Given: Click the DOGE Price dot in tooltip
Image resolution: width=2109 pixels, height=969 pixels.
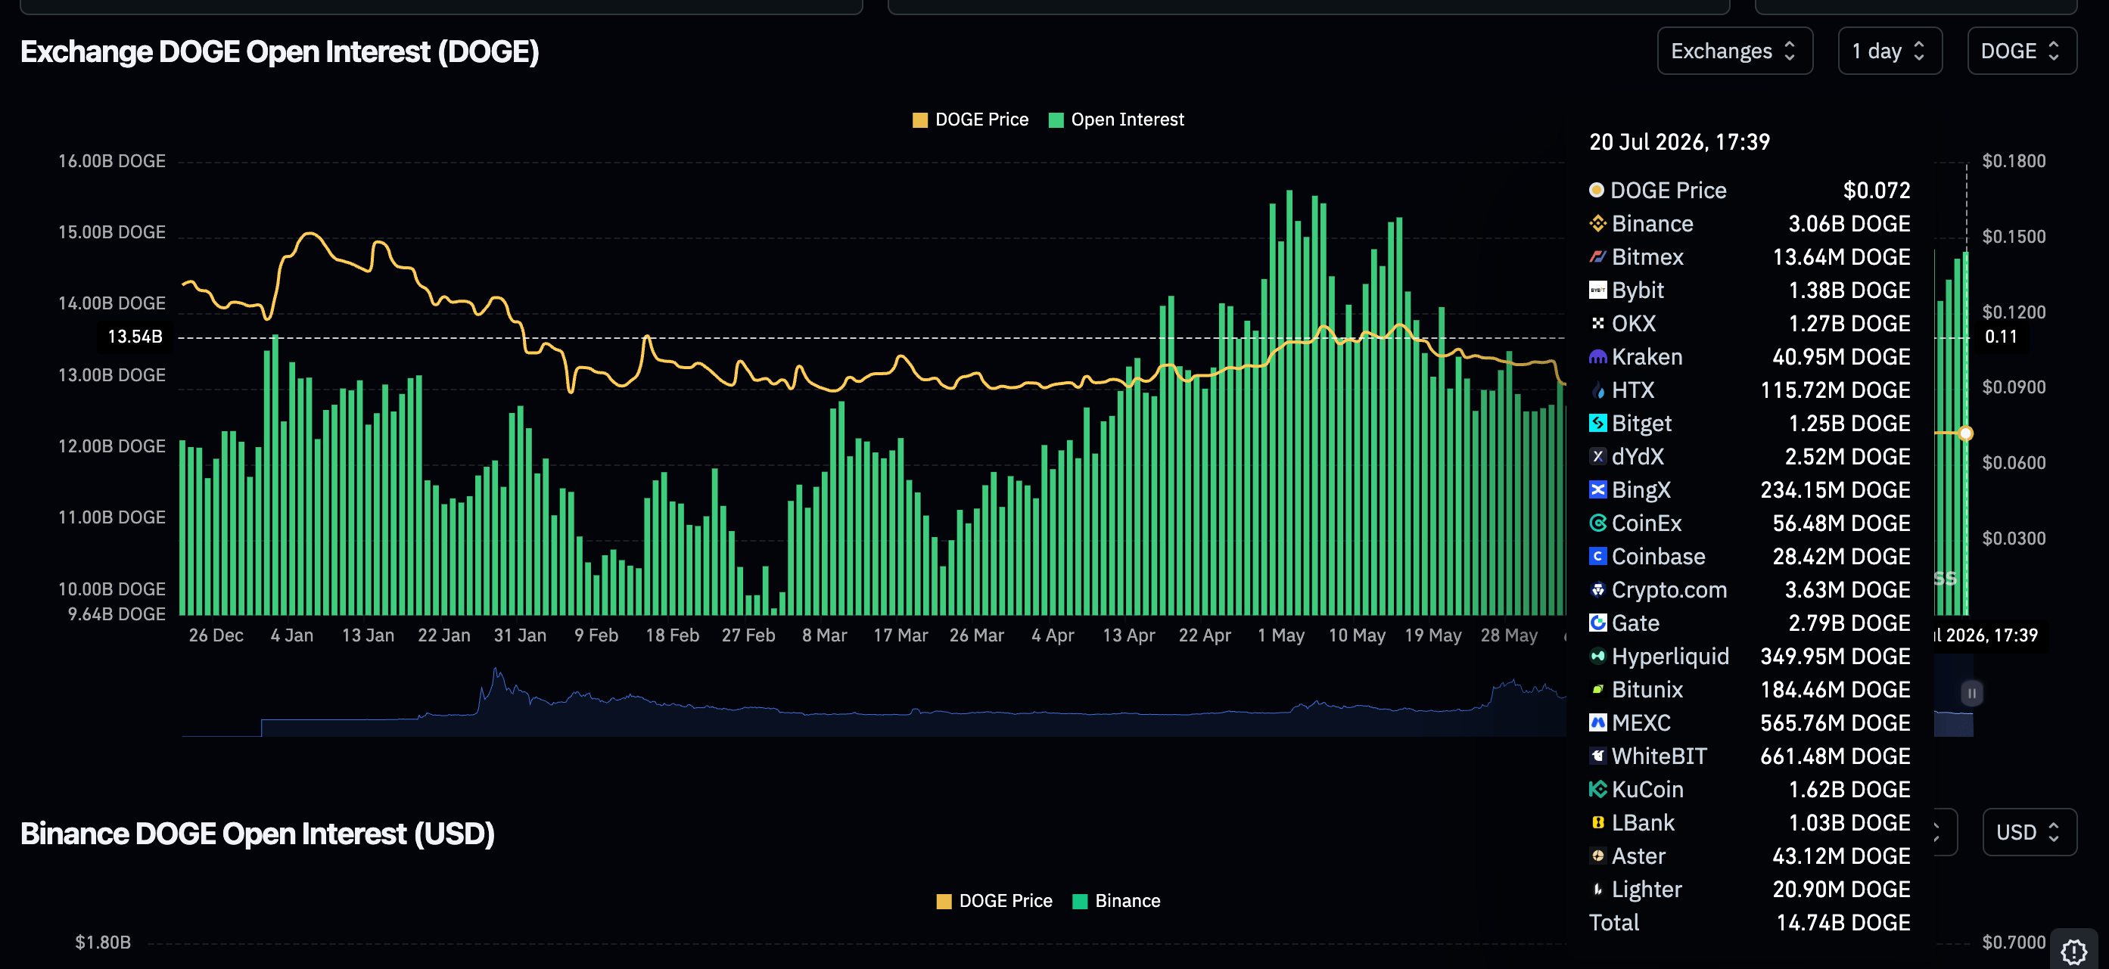Looking at the screenshot, I should pyautogui.click(x=1597, y=190).
